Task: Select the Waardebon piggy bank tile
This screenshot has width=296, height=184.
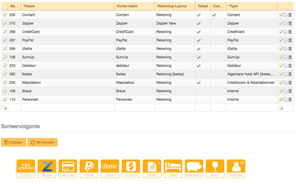Action: point(194,168)
